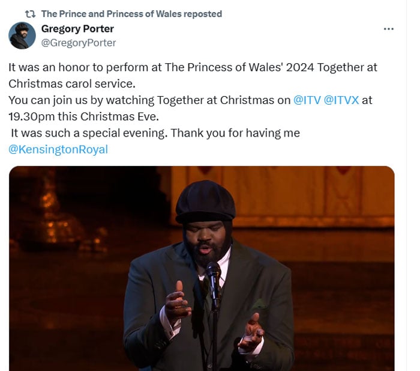Click the singer's flat cap in the photo
Image resolution: width=420 pixels, height=371 pixels.
pos(205,201)
